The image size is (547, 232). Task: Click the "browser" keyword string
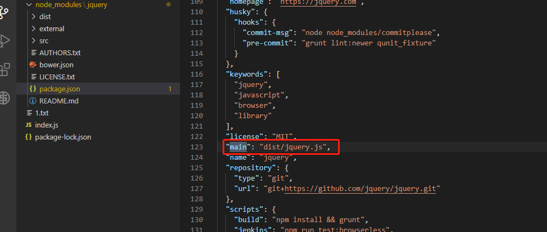253,106
